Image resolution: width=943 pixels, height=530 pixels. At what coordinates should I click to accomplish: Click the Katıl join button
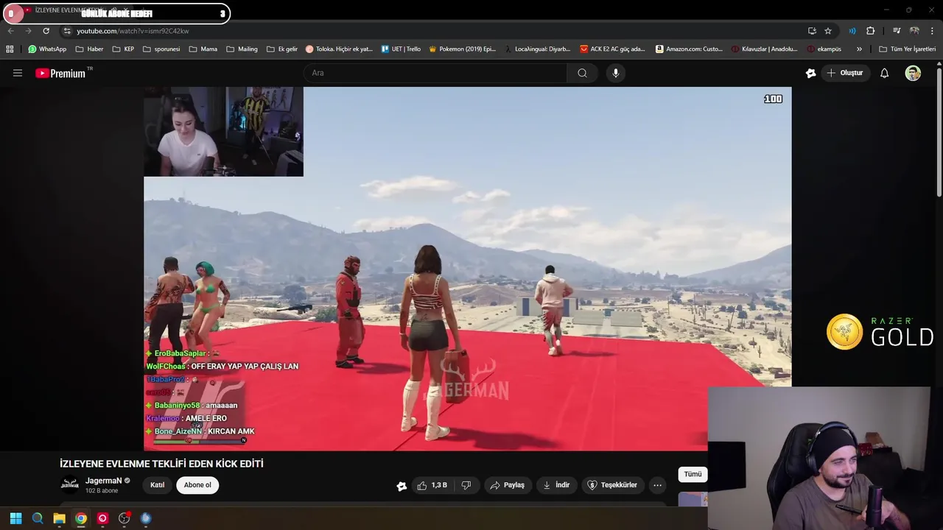pos(158,485)
